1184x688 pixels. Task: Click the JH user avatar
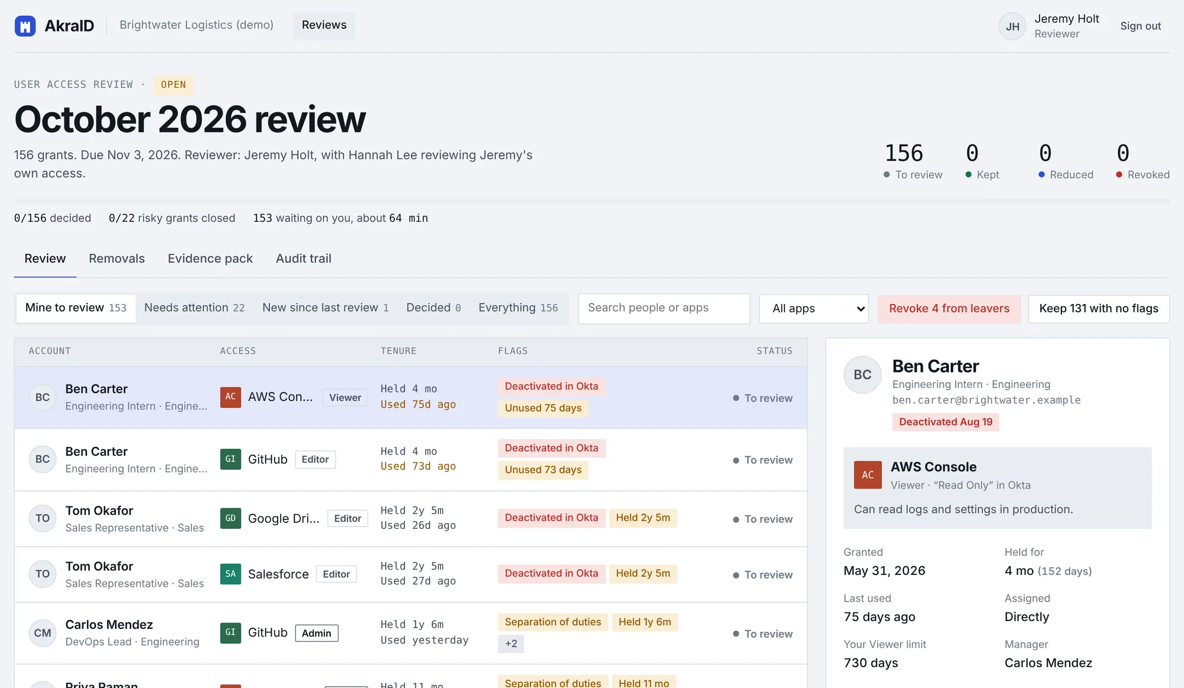pyautogui.click(x=1012, y=27)
